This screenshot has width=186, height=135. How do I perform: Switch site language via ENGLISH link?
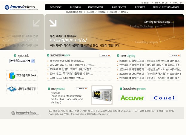145,3
